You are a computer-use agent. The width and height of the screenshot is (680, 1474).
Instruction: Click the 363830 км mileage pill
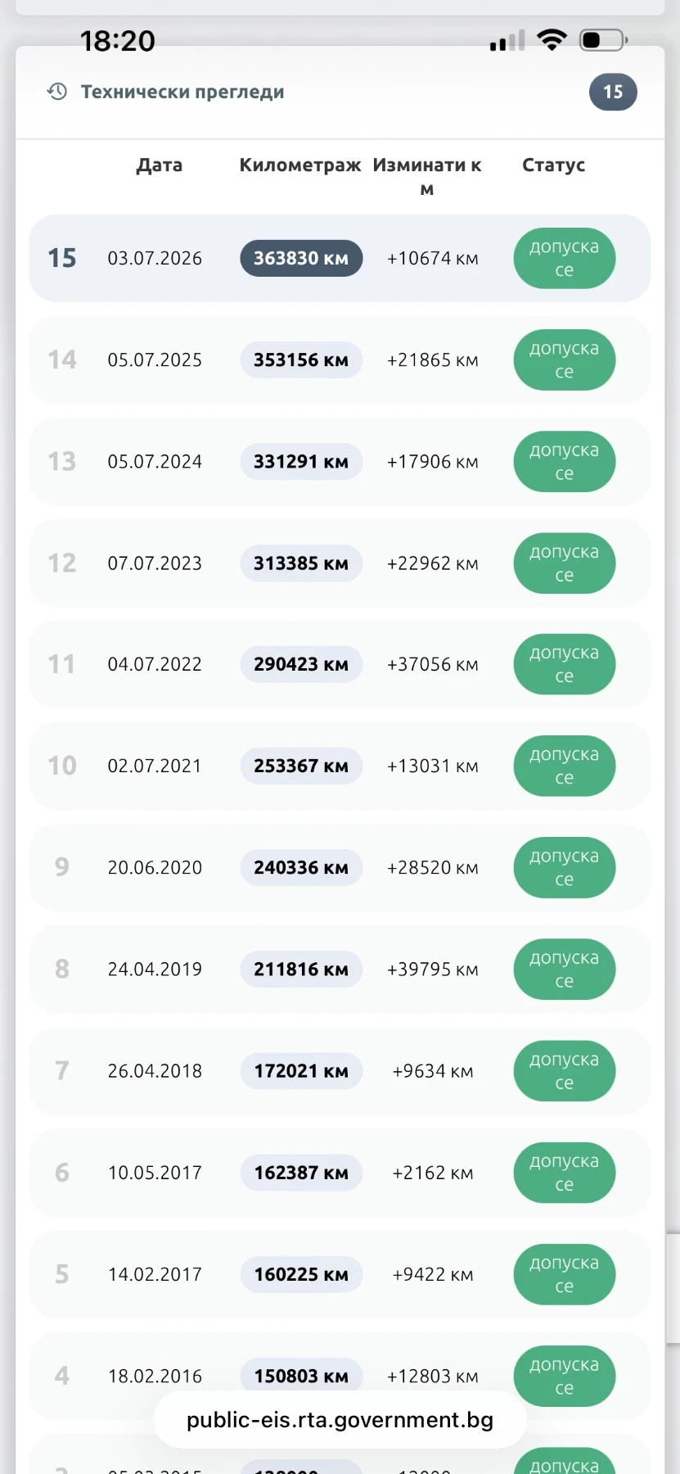click(x=301, y=258)
